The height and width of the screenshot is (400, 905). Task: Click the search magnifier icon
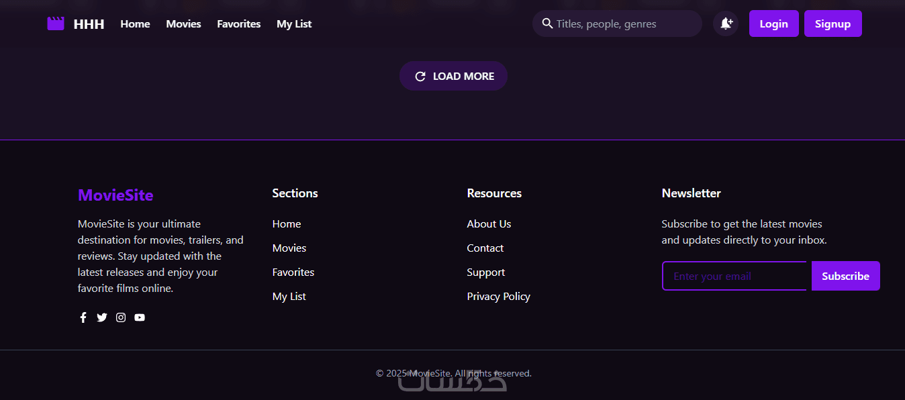[547, 23]
